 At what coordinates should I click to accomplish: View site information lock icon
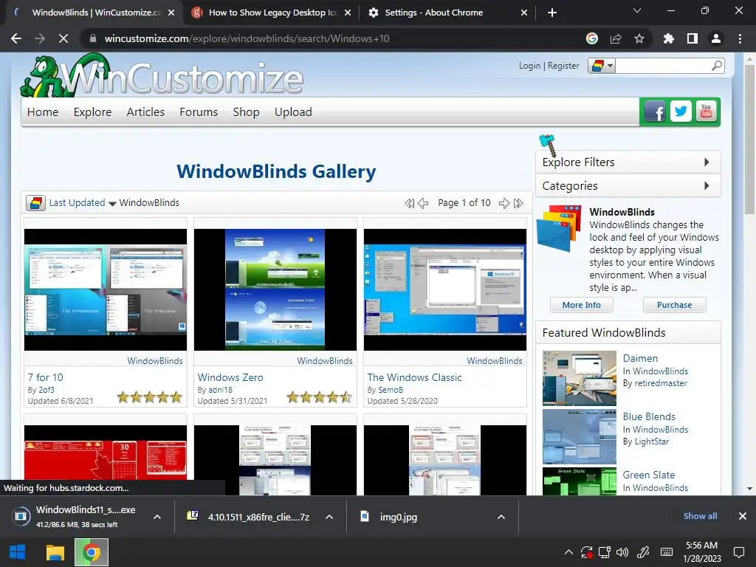tap(93, 38)
